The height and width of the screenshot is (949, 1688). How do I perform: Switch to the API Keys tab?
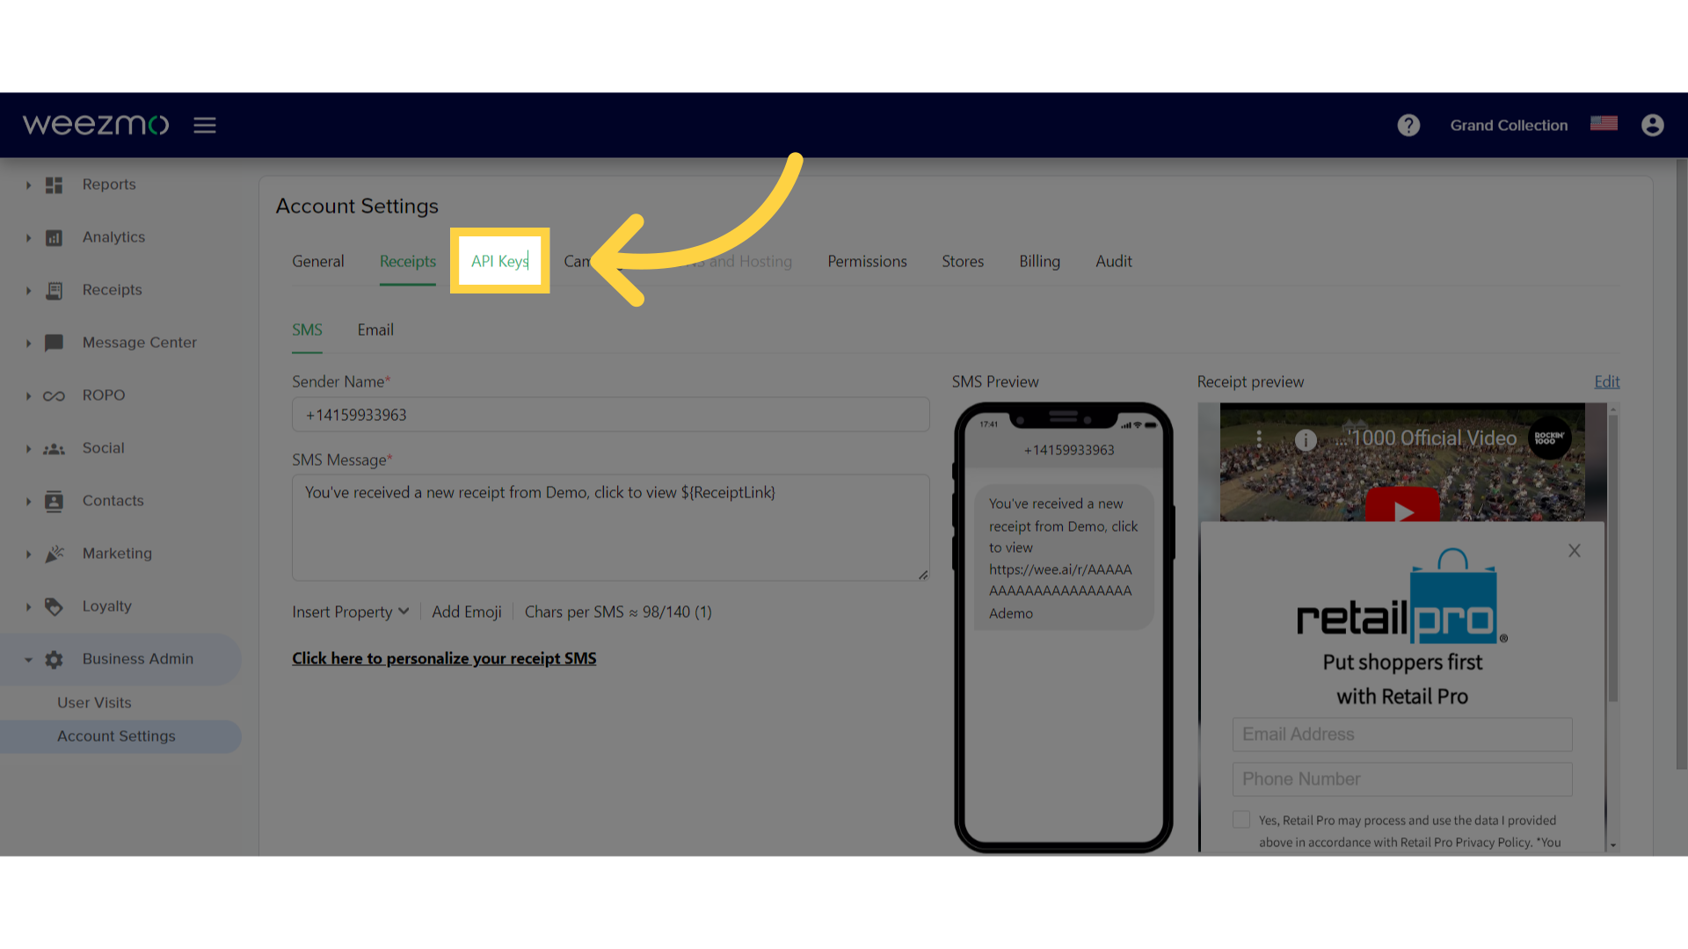[x=499, y=261]
